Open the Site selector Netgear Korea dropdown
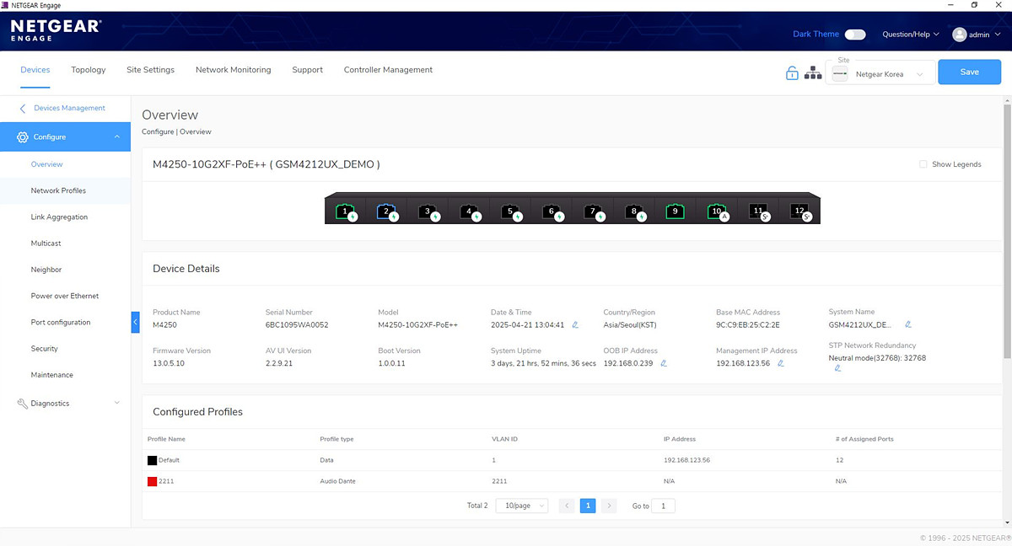The width and height of the screenshot is (1012, 546). coord(880,74)
